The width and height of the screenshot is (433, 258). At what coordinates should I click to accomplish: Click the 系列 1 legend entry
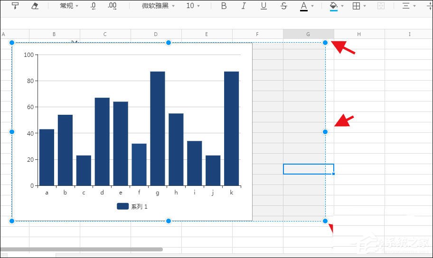tap(132, 206)
